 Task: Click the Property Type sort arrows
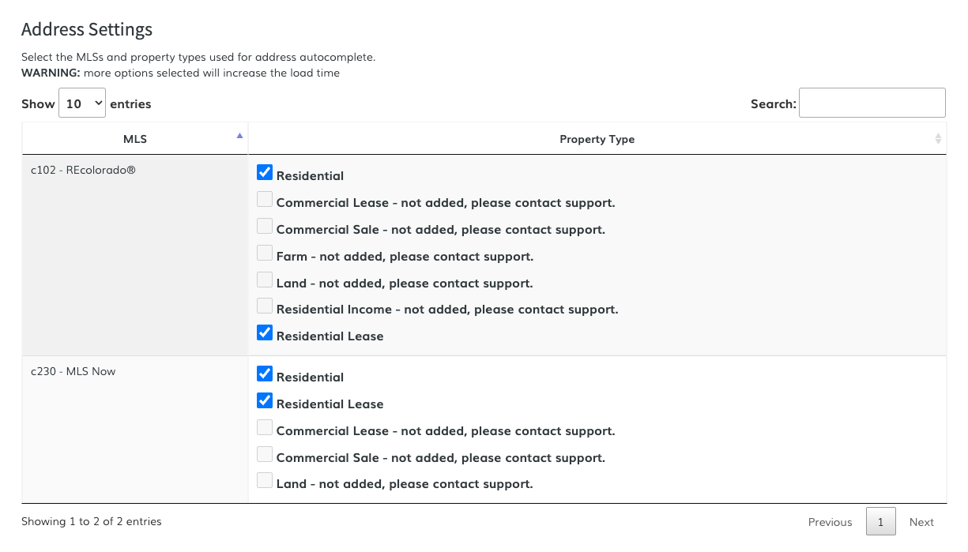(938, 139)
